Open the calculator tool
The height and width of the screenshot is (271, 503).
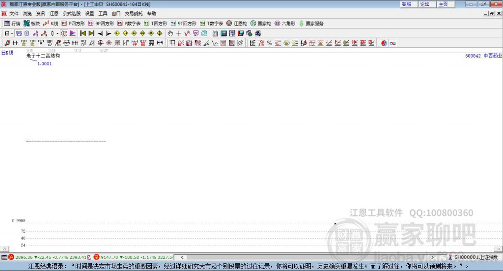pyautogui.click(x=224, y=33)
